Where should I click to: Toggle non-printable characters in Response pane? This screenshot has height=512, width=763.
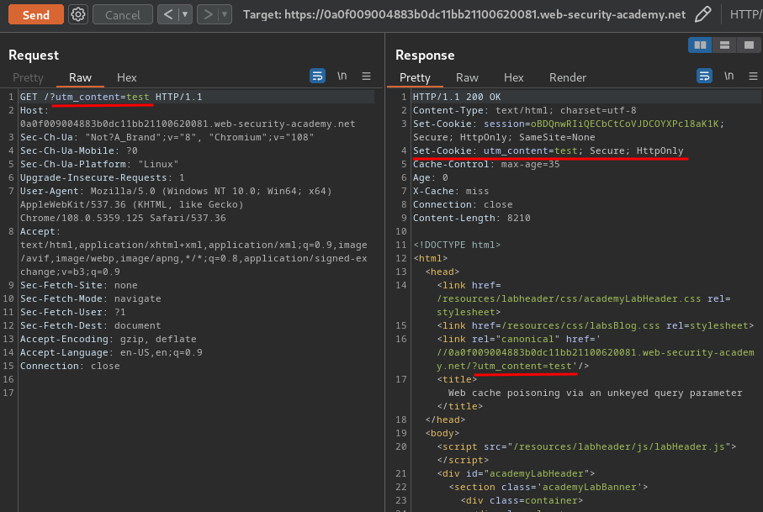pyautogui.click(x=729, y=76)
